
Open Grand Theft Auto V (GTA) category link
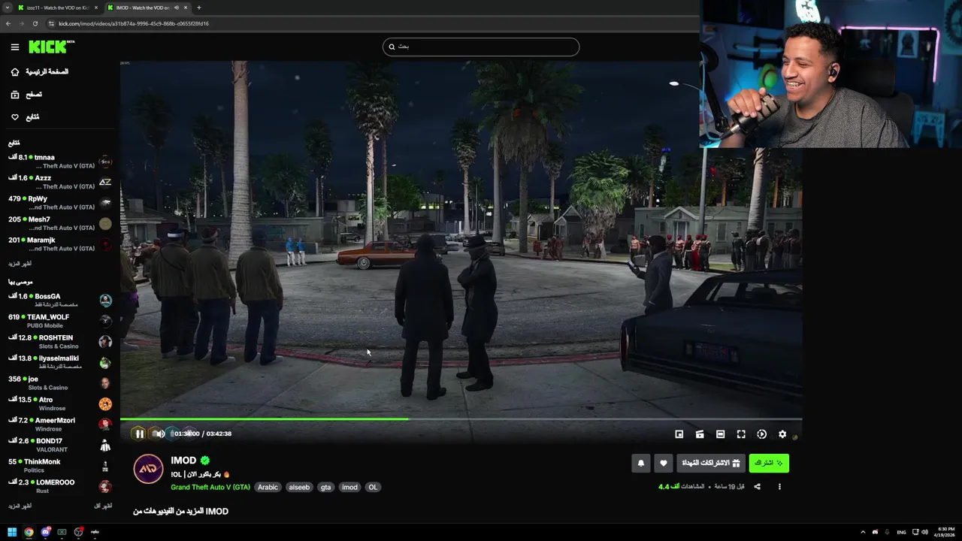210,487
